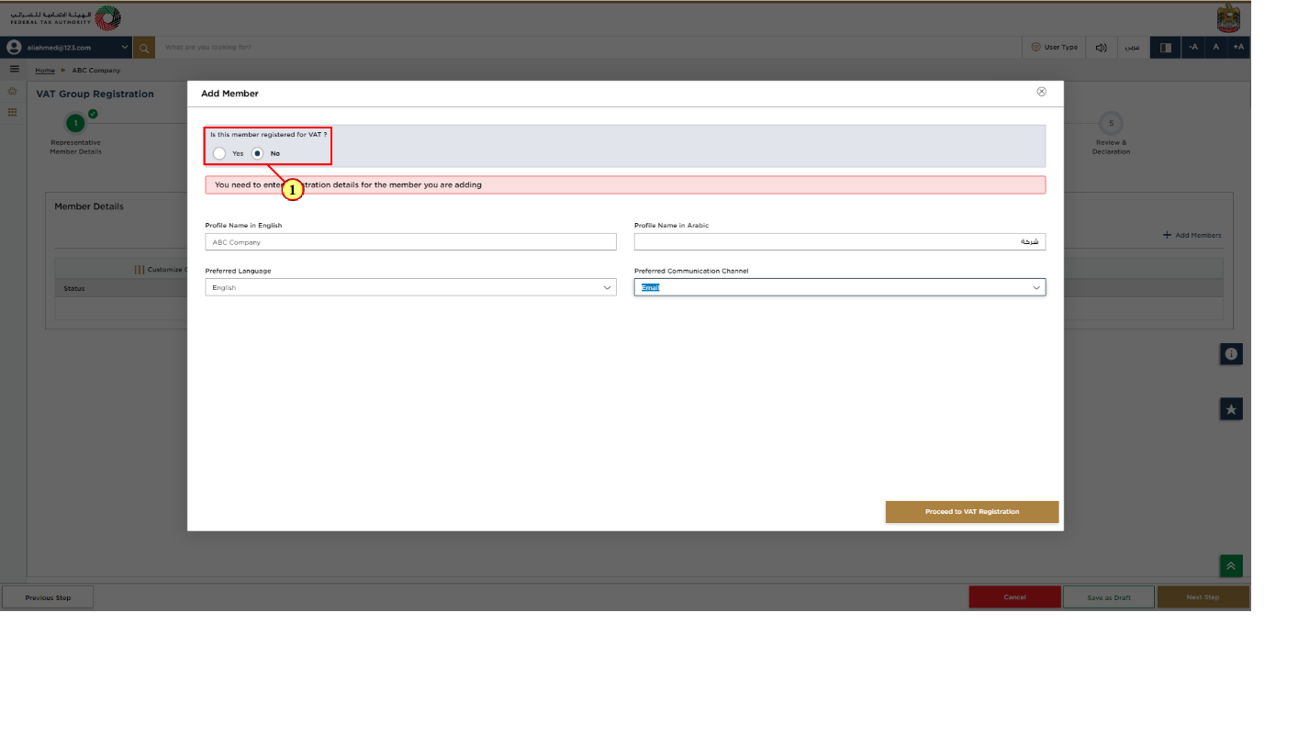Click the Federal Tax Authority logo
Image resolution: width=1298 pixels, height=735 pixels.
[x=65, y=18]
